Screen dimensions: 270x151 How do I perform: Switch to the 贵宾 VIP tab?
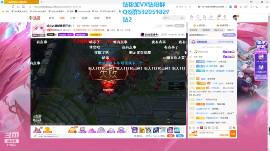(x=218, y=30)
